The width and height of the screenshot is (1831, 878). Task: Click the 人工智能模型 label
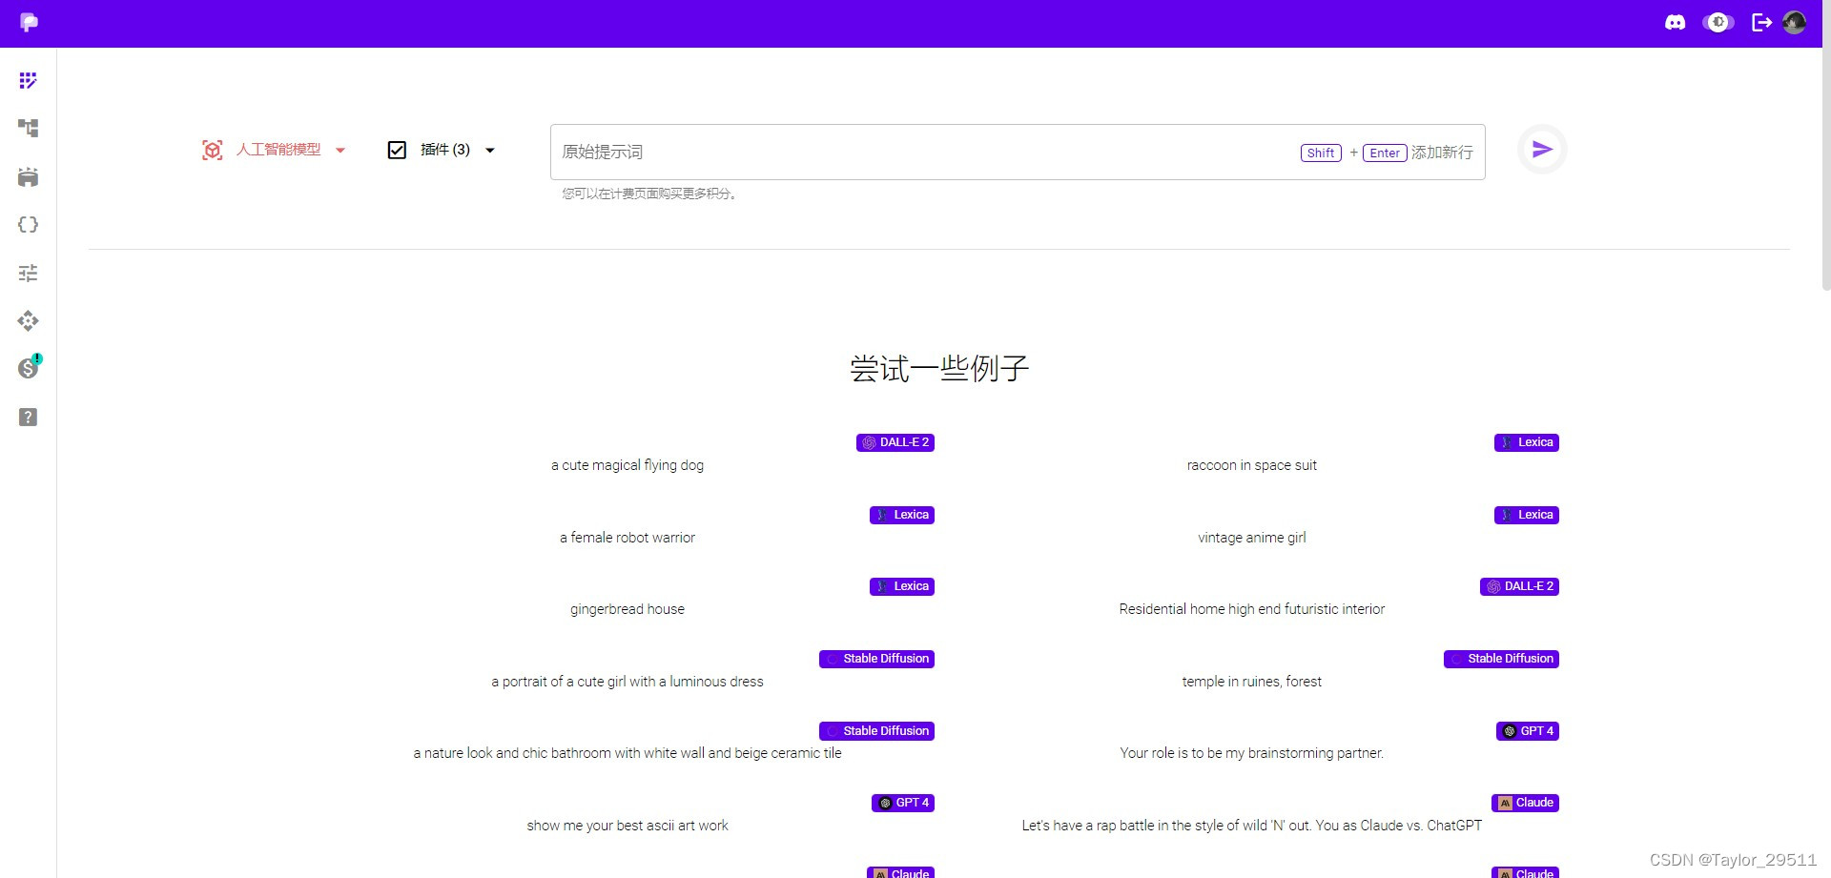278,150
